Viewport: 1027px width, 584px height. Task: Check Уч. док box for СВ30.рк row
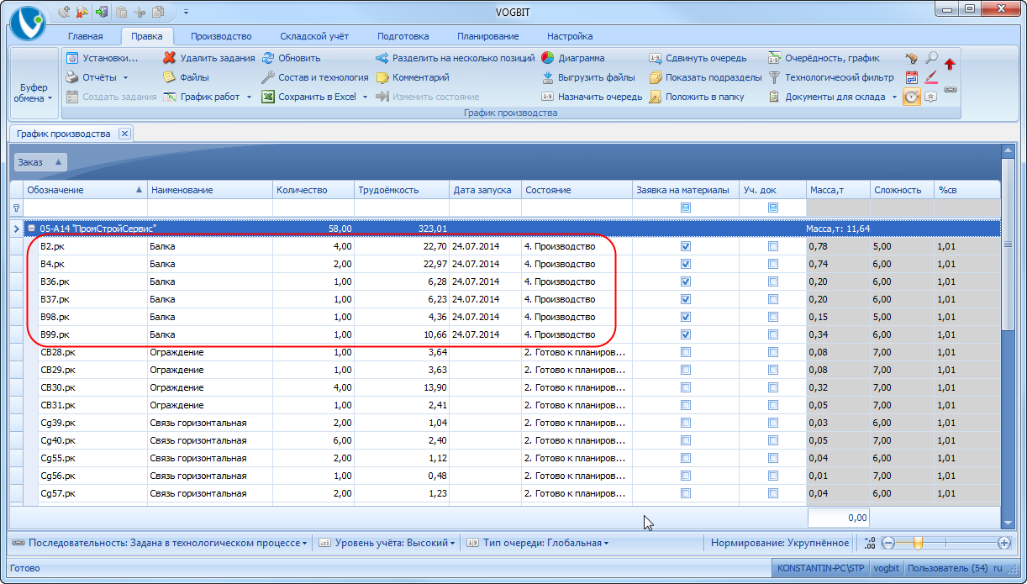point(773,387)
